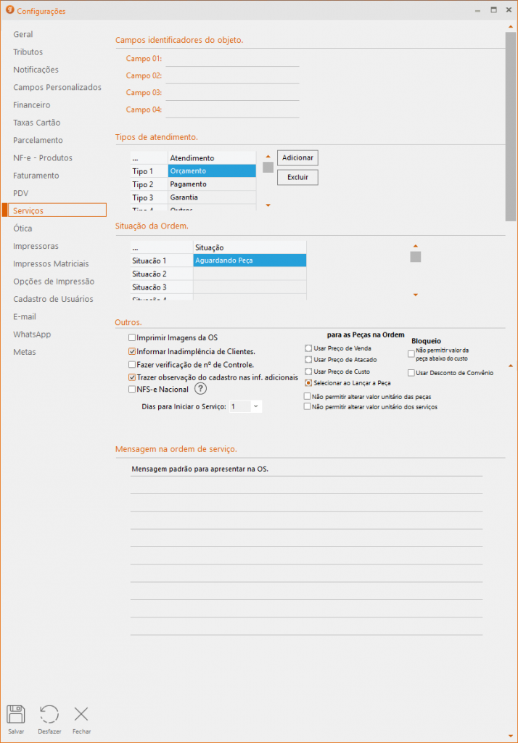This screenshot has width=518, height=743.
Task: Click scrollbar thumb in Tipos de atendimento list
Action: point(268,168)
